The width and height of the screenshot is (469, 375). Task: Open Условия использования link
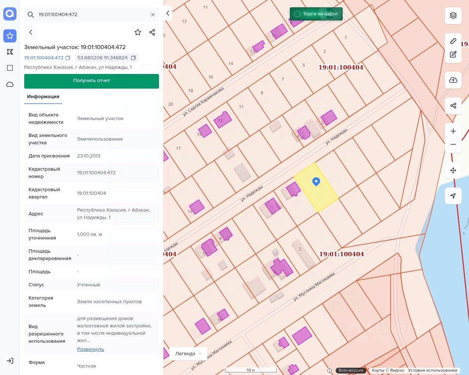(x=432, y=370)
